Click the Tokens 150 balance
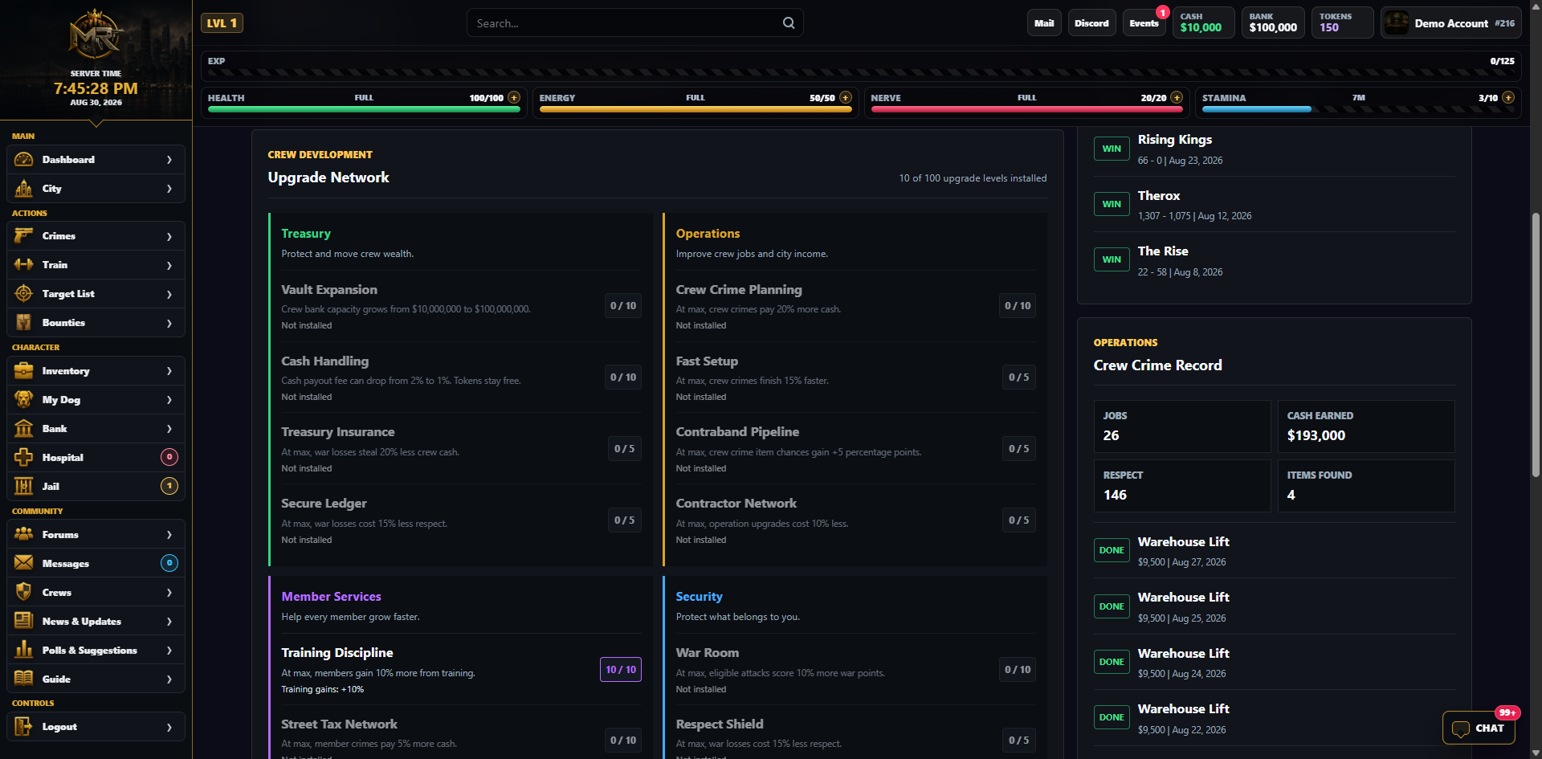 1343,22
